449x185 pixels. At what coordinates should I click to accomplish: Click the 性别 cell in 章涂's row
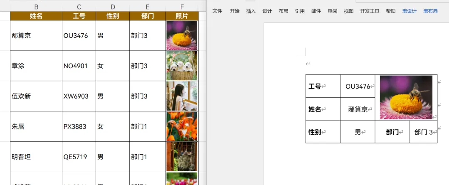pyautogui.click(x=113, y=66)
